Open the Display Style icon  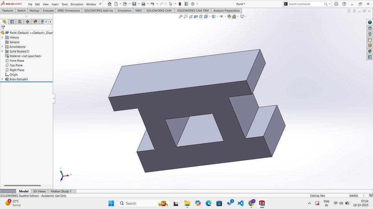coord(214,16)
